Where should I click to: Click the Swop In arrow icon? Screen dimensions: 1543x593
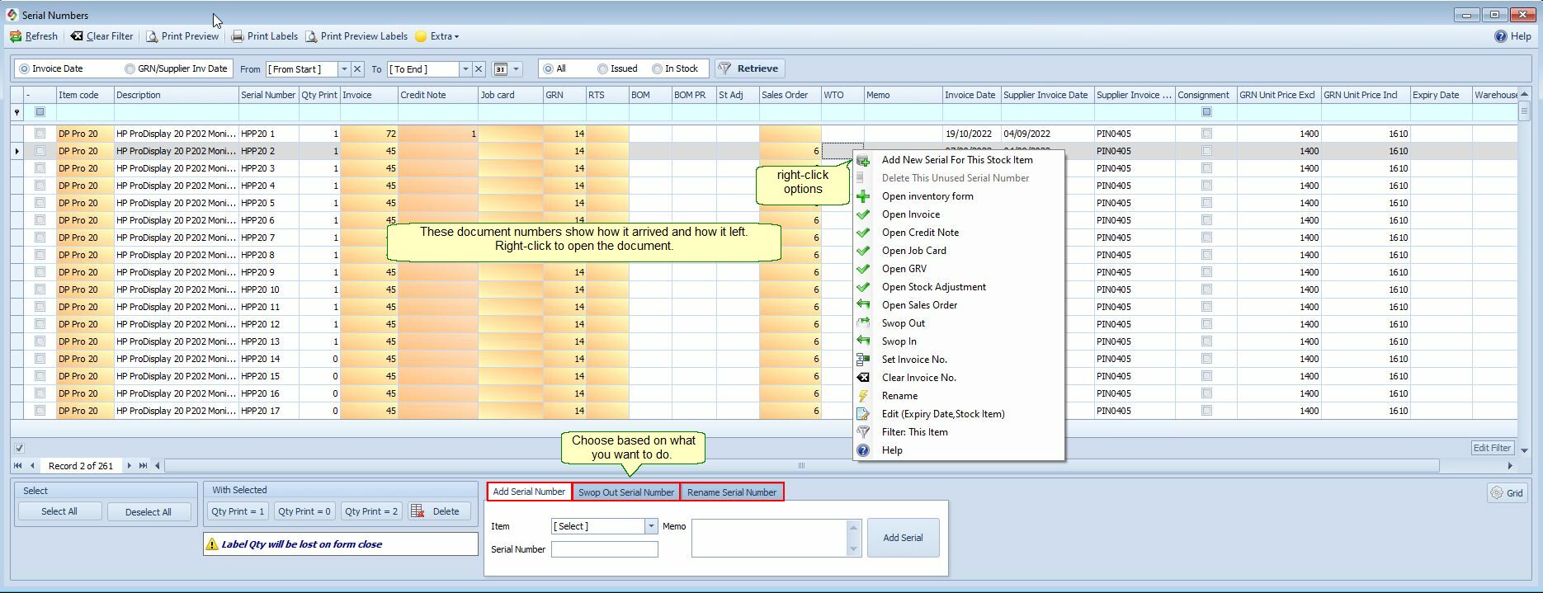863,341
